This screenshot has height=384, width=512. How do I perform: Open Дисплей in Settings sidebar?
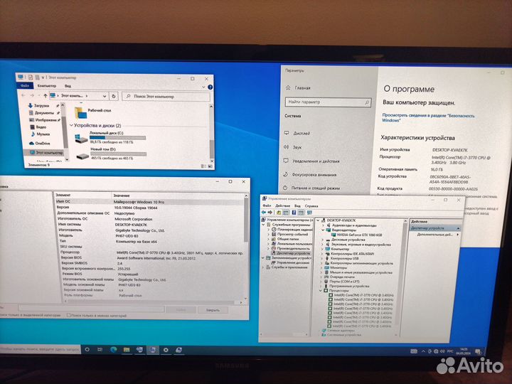click(x=297, y=133)
